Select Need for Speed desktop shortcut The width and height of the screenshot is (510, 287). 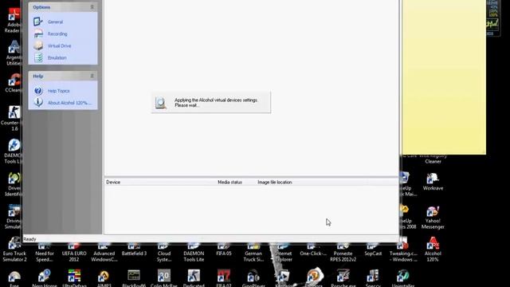point(45,254)
